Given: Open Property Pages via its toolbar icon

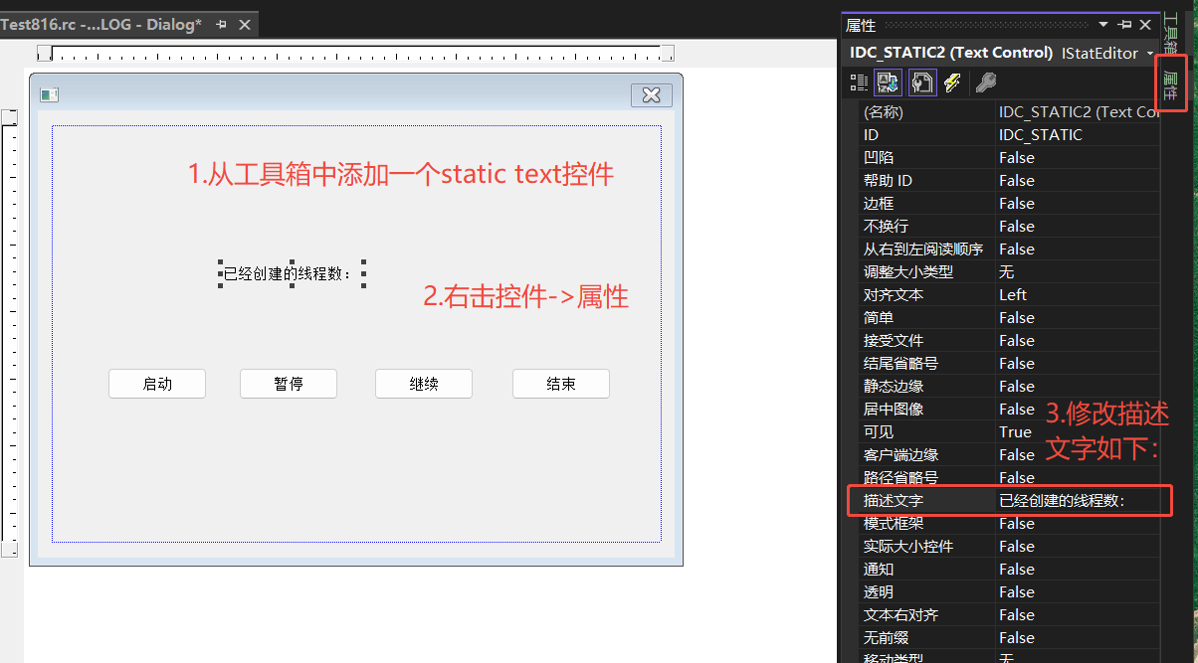Looking at the screenshot, I should [x=921, y=83].
